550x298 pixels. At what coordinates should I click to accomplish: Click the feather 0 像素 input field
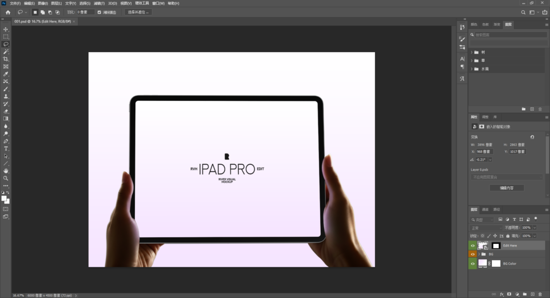(85, 12)
